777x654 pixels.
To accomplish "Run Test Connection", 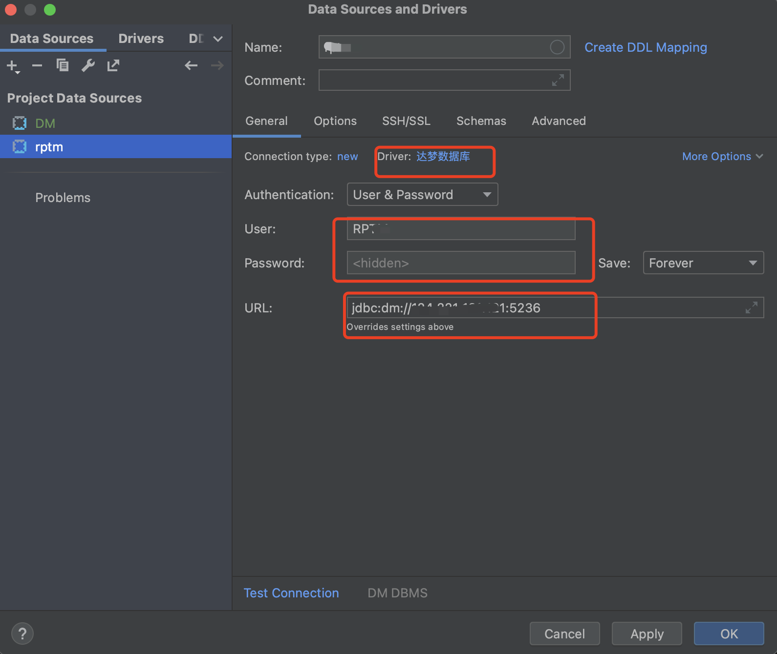I will 291,593.
